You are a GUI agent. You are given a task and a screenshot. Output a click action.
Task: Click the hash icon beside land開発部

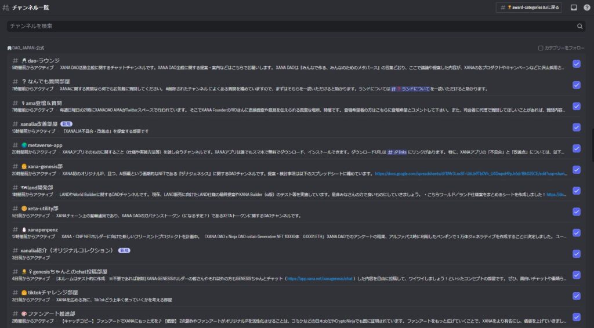tap(15, 187)
